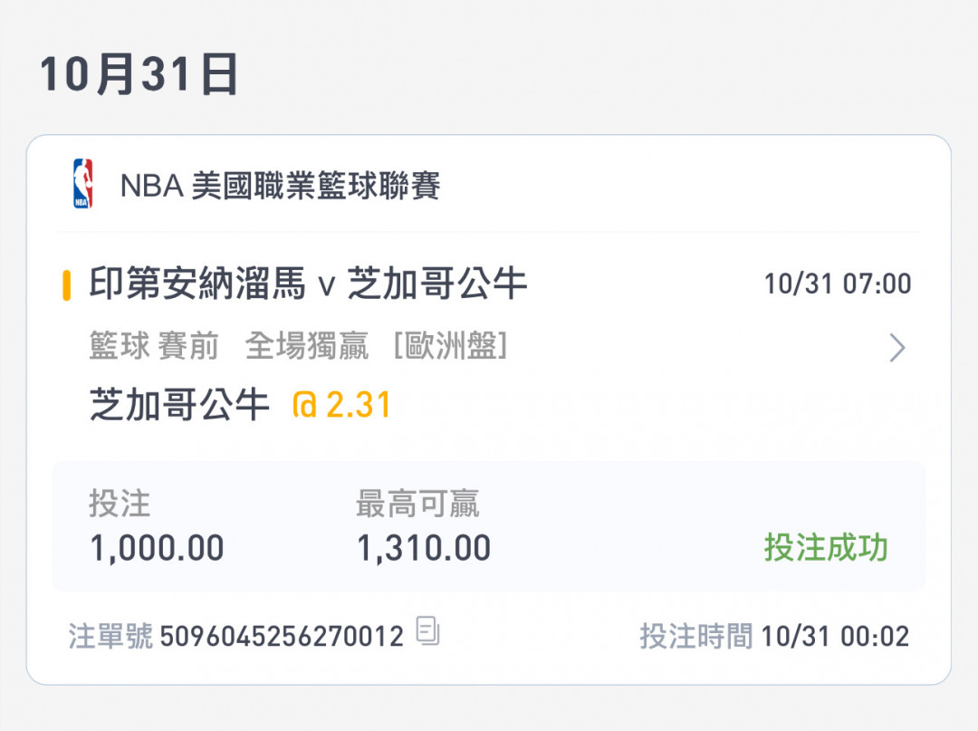Click the odds value @ 2.31
Viewport: 978px width, 731px height.
340,405
